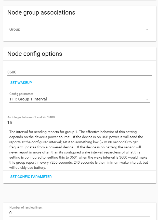Click the wakeup interval field showing 3600
The image size is (158, 220).
[x=80, y=72]
